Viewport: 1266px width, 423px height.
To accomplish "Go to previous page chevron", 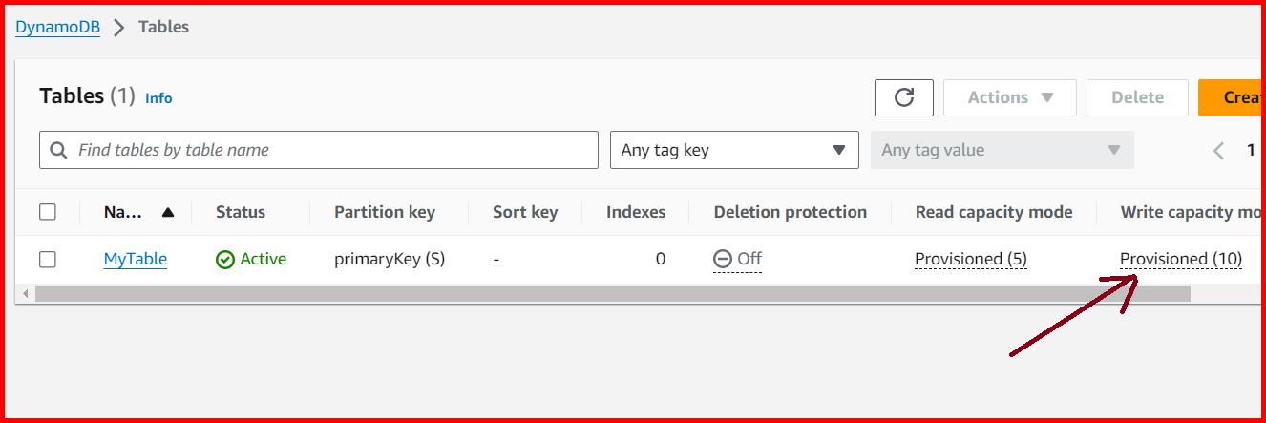I will [1218, 150].
